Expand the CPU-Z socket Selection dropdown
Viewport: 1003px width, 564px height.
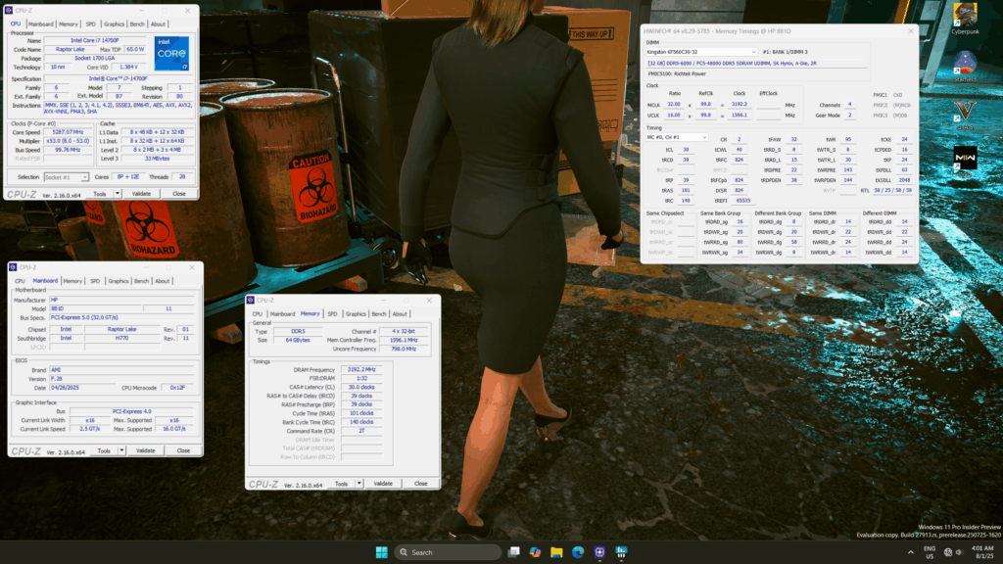[x=67, y=177]
